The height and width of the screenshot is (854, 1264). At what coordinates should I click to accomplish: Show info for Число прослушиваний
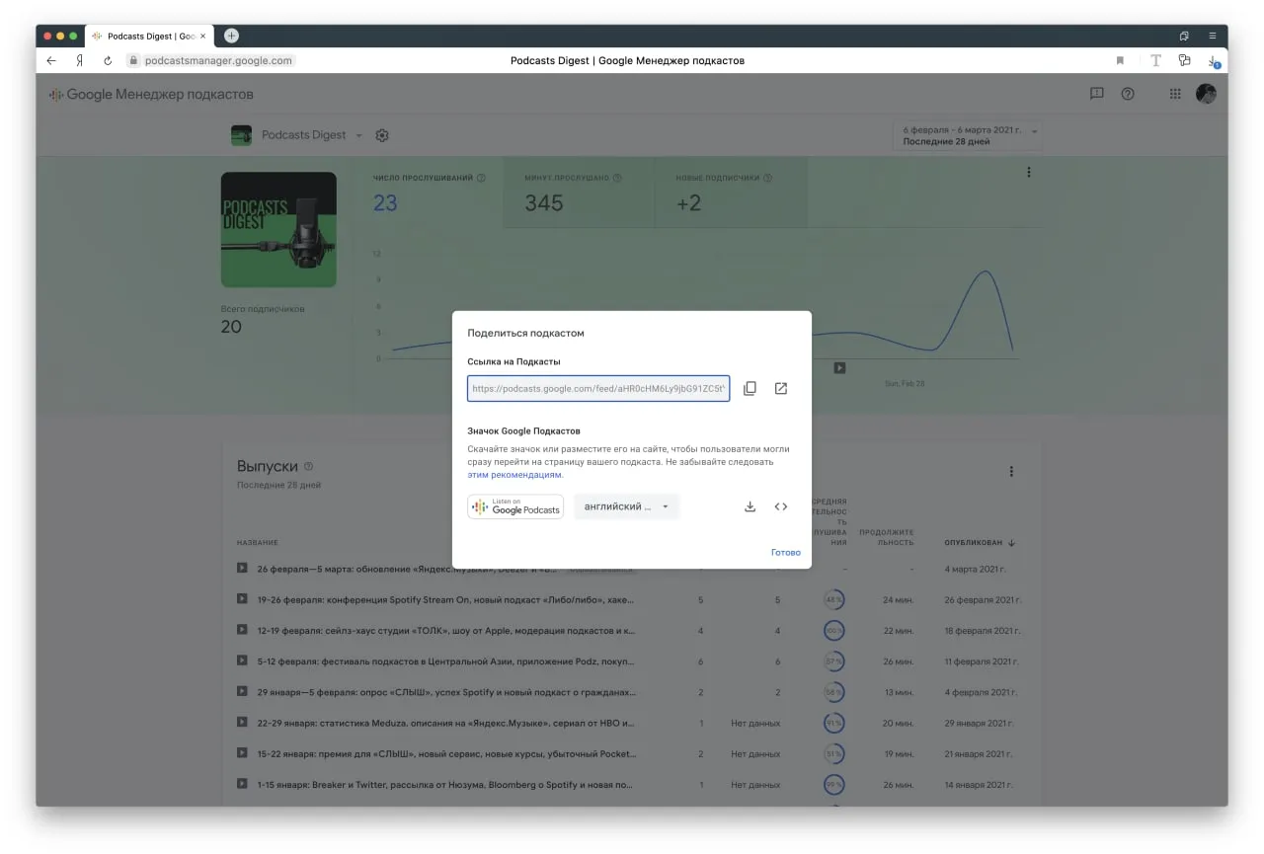pos(481,179)
